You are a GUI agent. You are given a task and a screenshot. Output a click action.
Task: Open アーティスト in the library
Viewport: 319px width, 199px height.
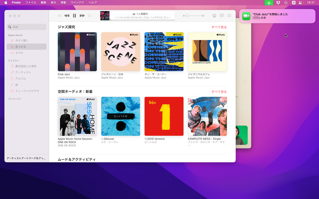pyautogui.click(x=27, y=72)
